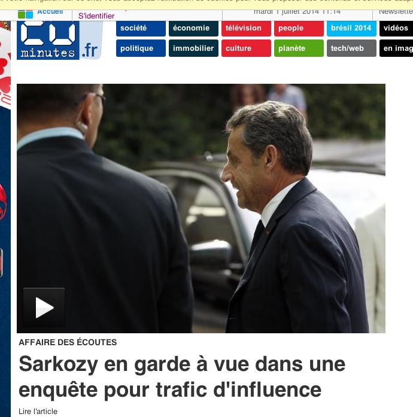413x417 pixels.
Task: Open the people section
Action: coord(299,29)
